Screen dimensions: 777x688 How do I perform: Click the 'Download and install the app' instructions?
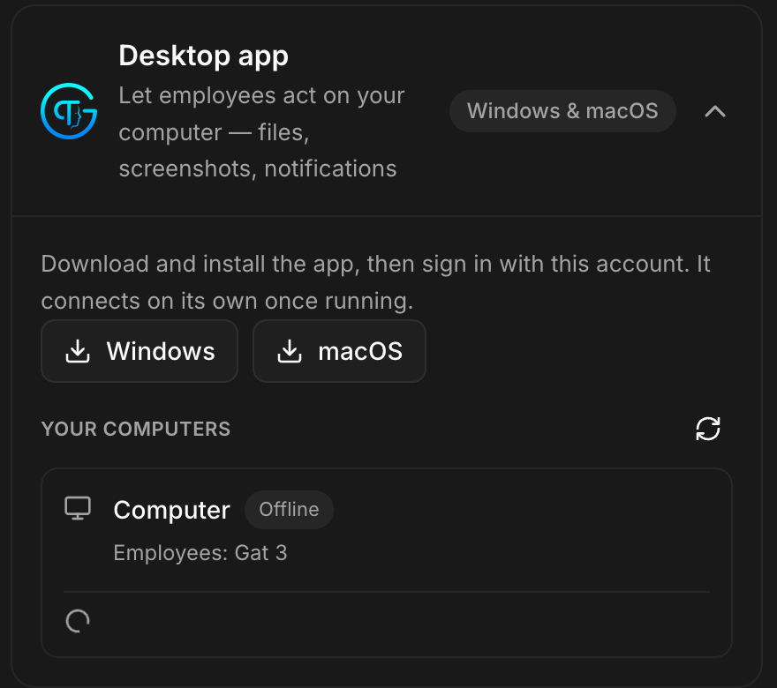click(375, 282)
